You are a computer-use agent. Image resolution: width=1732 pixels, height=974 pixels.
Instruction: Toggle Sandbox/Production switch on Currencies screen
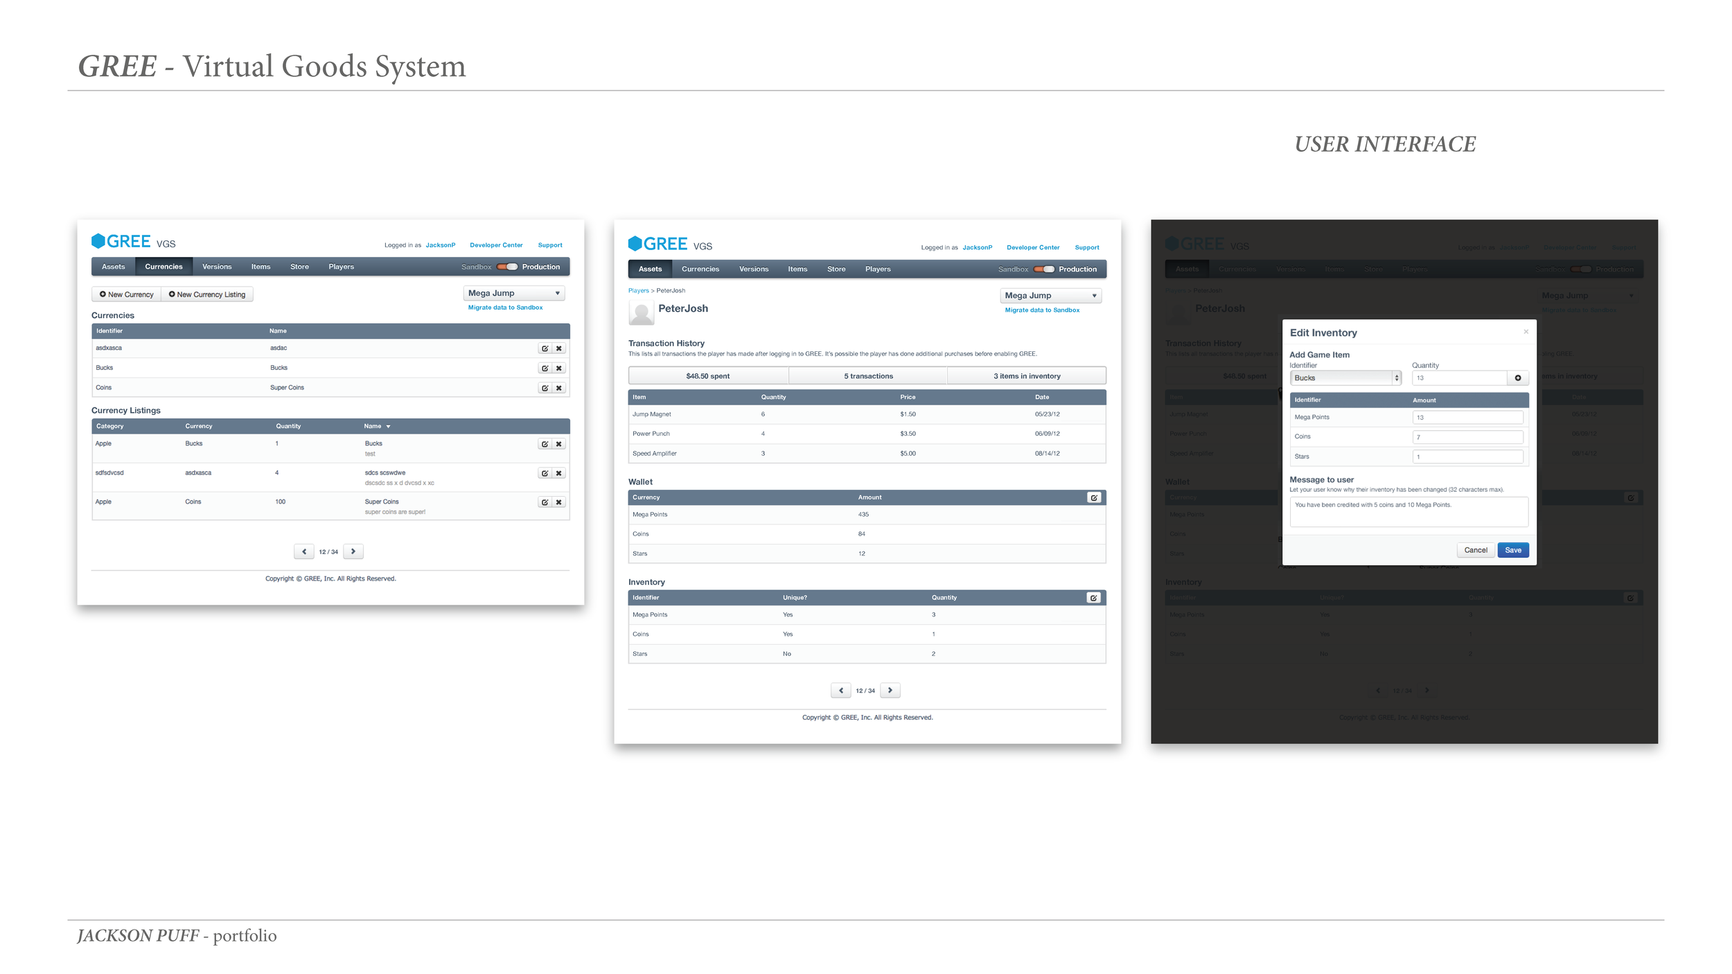[x=507, y=267]
